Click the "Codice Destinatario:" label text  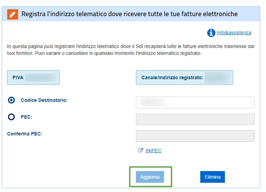(44, 100)
